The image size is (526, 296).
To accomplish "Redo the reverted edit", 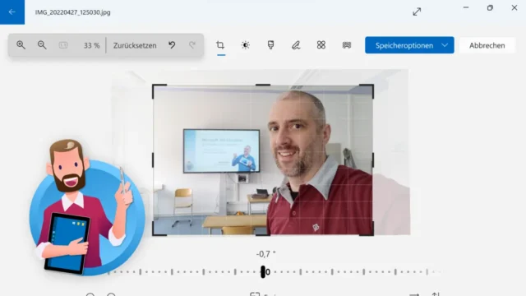I will pyautogui.click(x=192, y=45).
